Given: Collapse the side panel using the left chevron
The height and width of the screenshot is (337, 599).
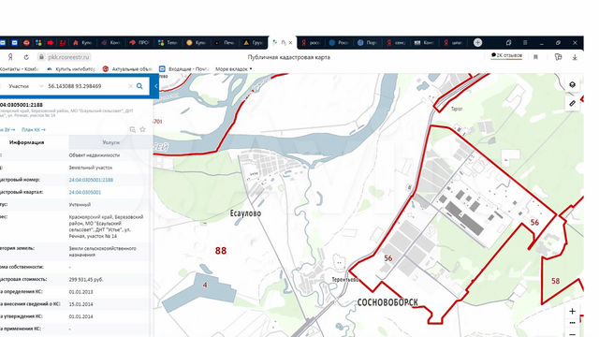Looking at the screenshot, I should click(x=156, y=86).
